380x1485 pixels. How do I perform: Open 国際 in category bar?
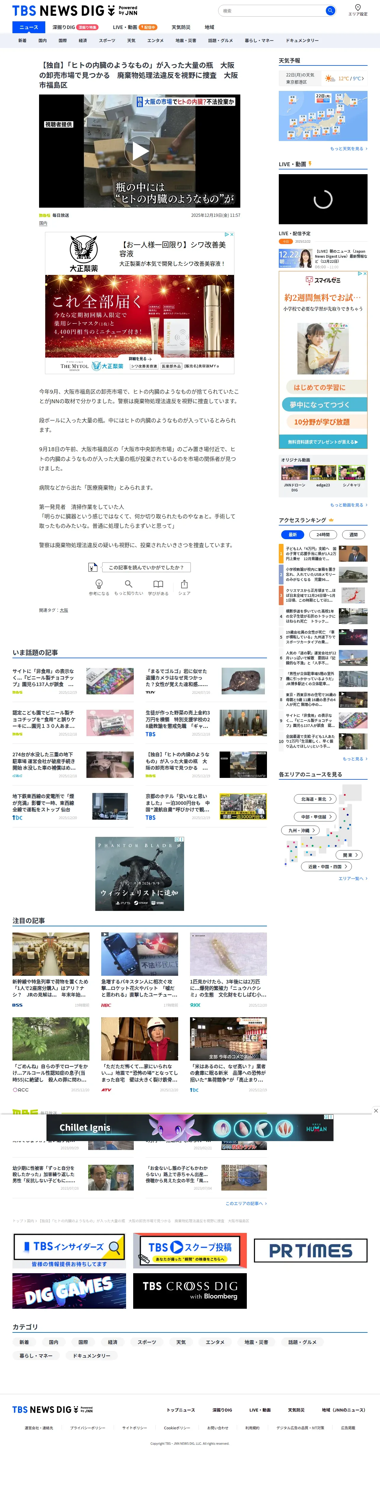(x=63, y=40)
